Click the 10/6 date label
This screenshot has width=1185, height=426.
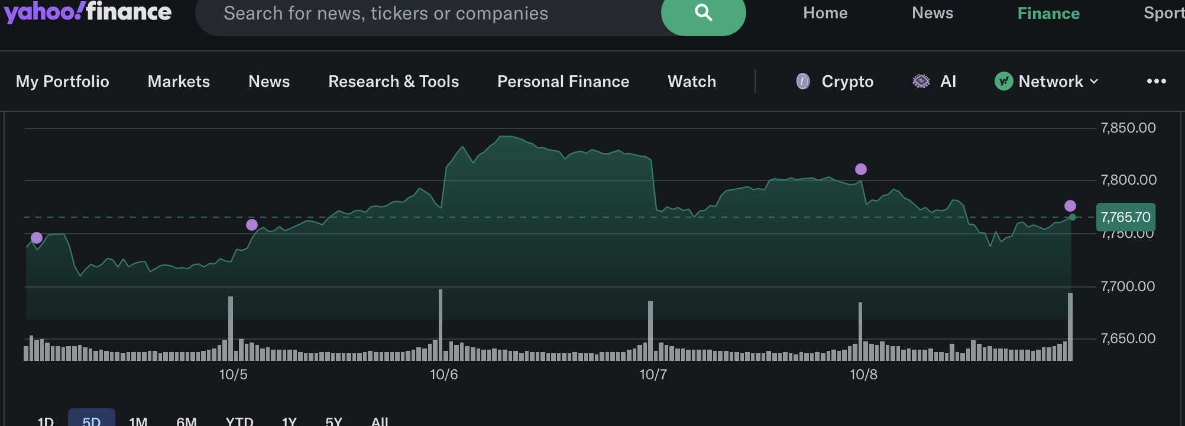tap(443, 375)
